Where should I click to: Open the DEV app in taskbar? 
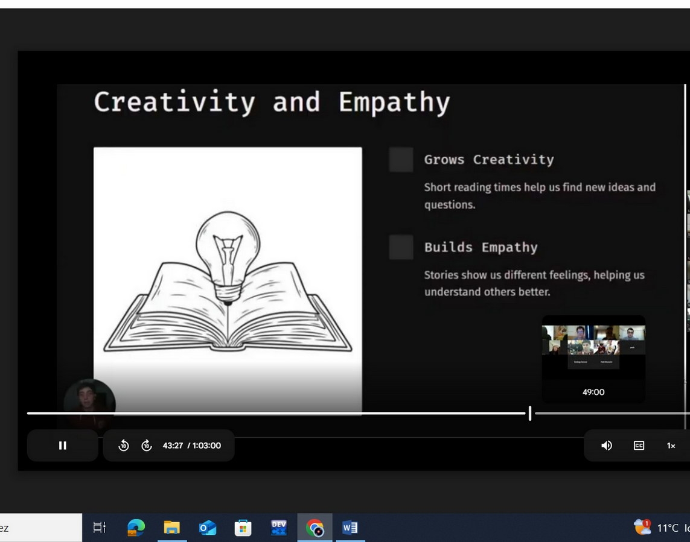click(x=278, y=528)
